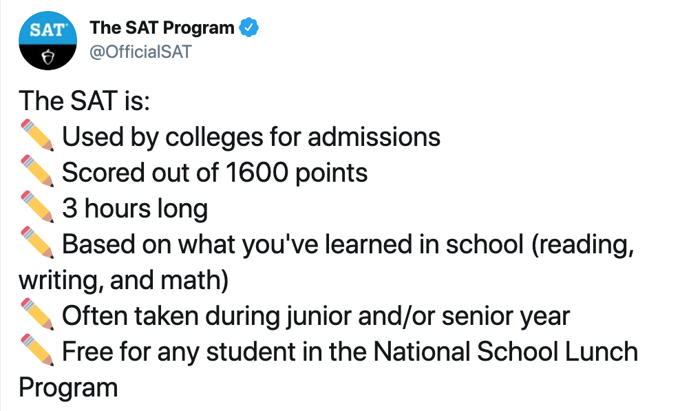Viewport: 680px width, 411px height.
Task: Click the blue verified badge icon
Action: pos(249,28)
